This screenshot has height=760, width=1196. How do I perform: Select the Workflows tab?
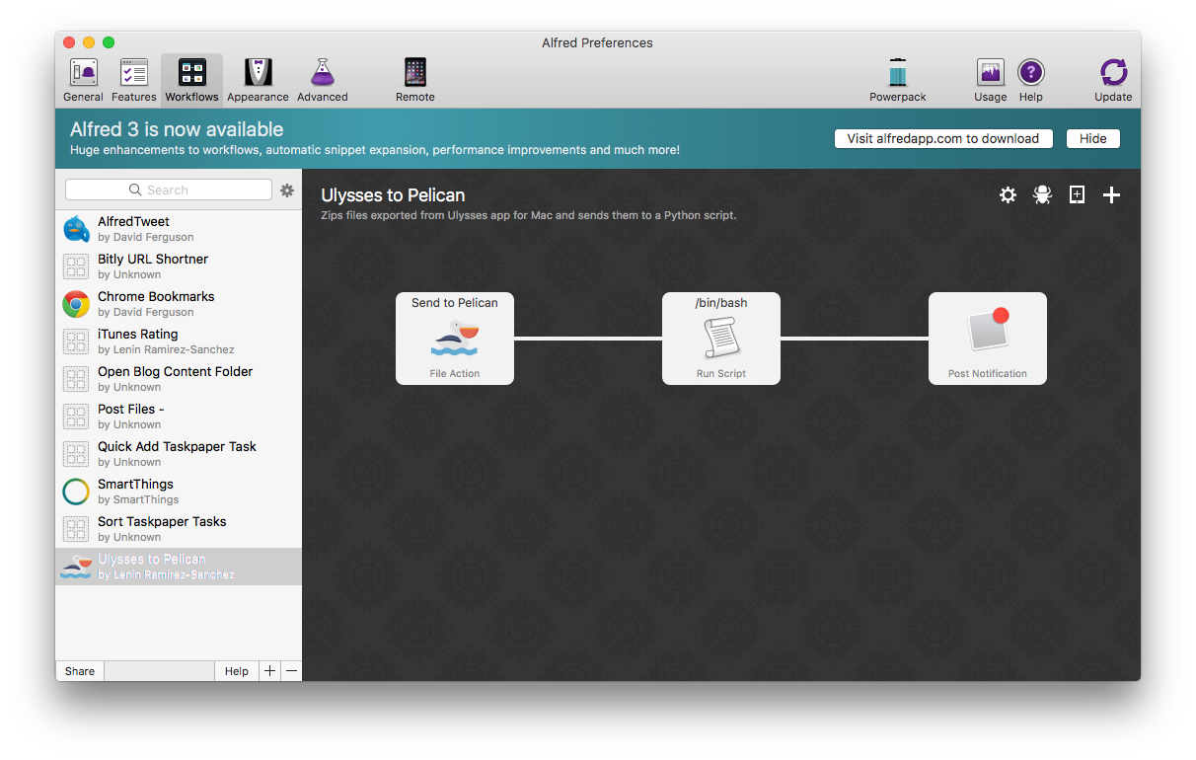tap(191, 80)
